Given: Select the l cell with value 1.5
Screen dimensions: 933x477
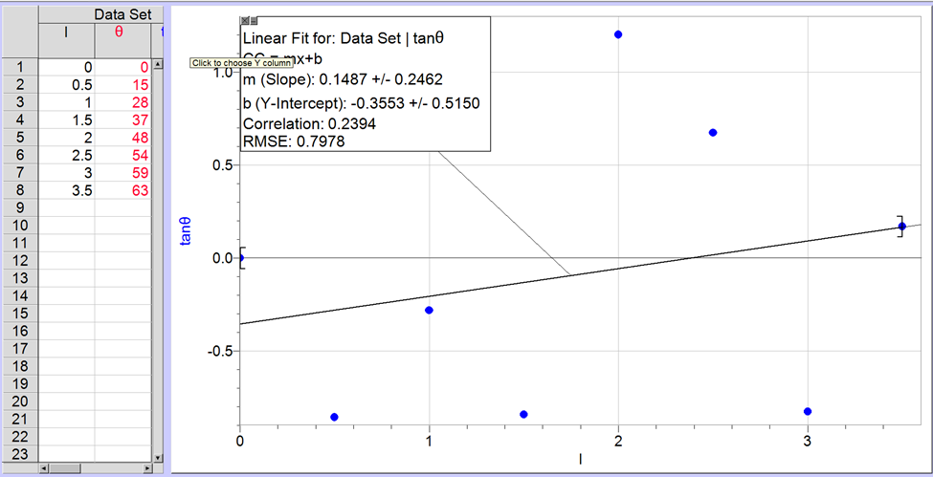Looking at the screenshot, I should (67, 119).
